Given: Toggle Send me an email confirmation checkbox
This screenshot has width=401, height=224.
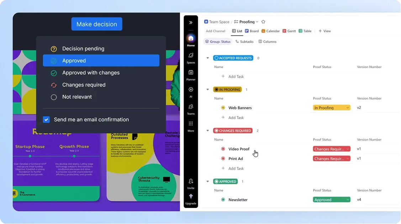Looking at the screenshot, I should point(46,120).
